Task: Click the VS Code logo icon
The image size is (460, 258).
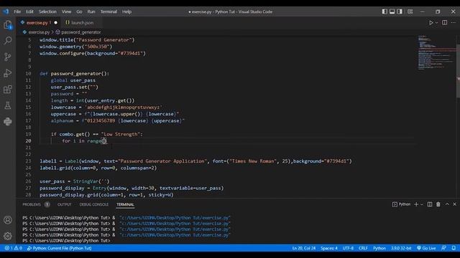Action: click(6, 11)
